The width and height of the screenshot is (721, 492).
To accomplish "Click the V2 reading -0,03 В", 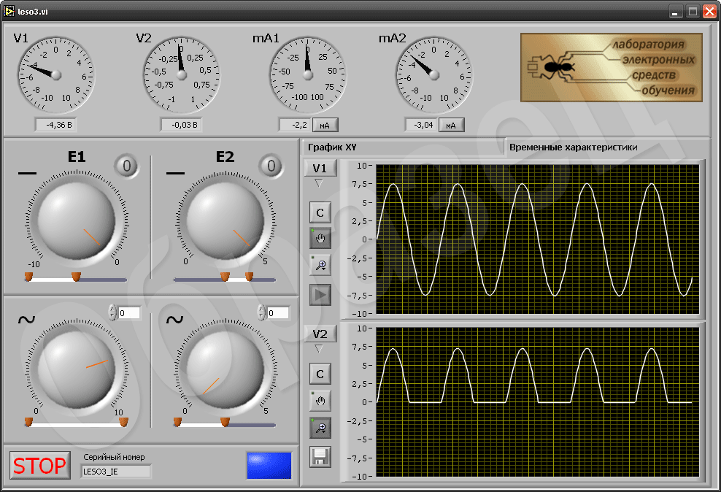I will (x=181, y=125).
